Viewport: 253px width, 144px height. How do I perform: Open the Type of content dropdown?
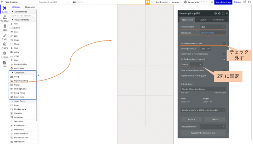coord(213,27)
